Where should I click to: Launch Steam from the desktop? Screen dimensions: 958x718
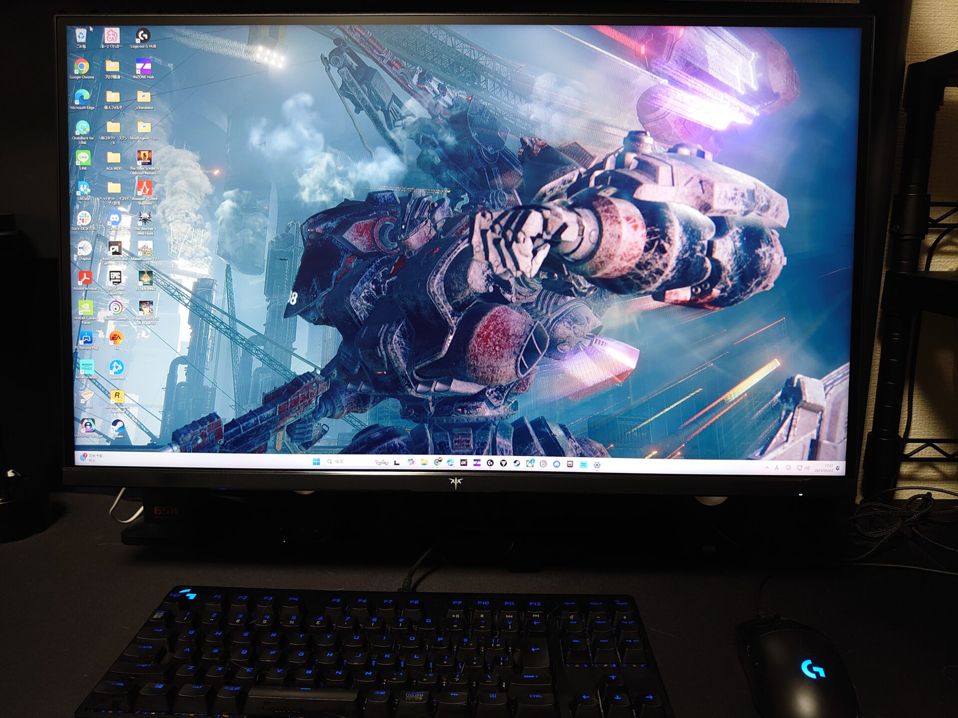[x=118, y=428]
